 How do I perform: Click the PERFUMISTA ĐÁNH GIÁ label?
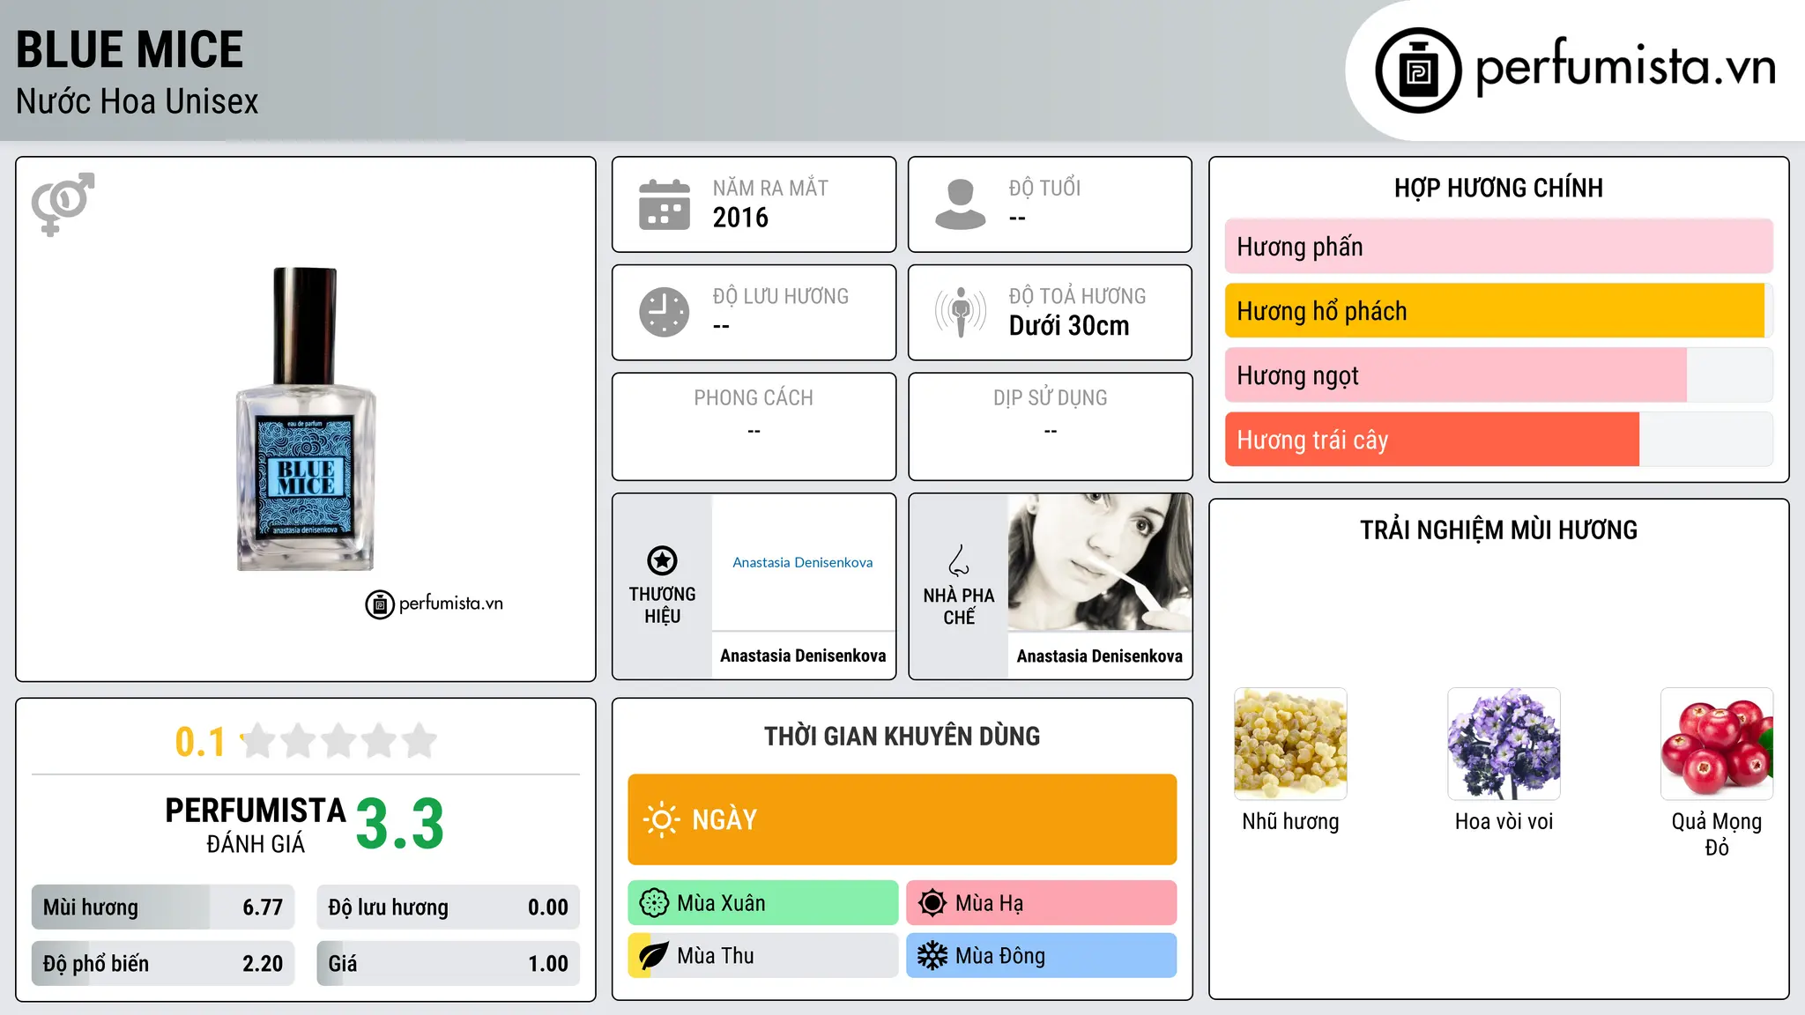(256, 825)
